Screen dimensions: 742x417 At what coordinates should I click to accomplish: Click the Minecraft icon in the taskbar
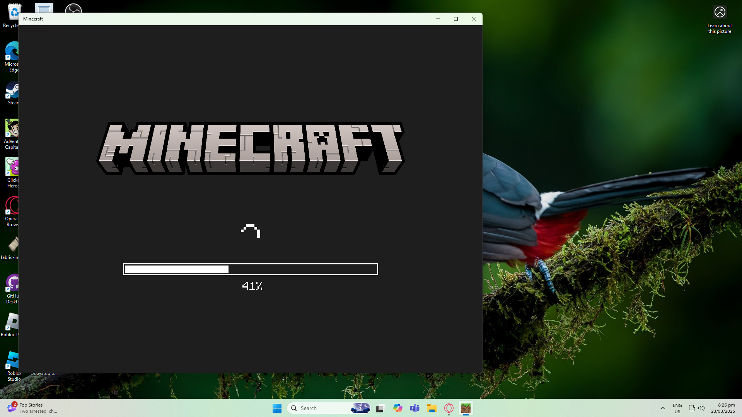point(466,408)
